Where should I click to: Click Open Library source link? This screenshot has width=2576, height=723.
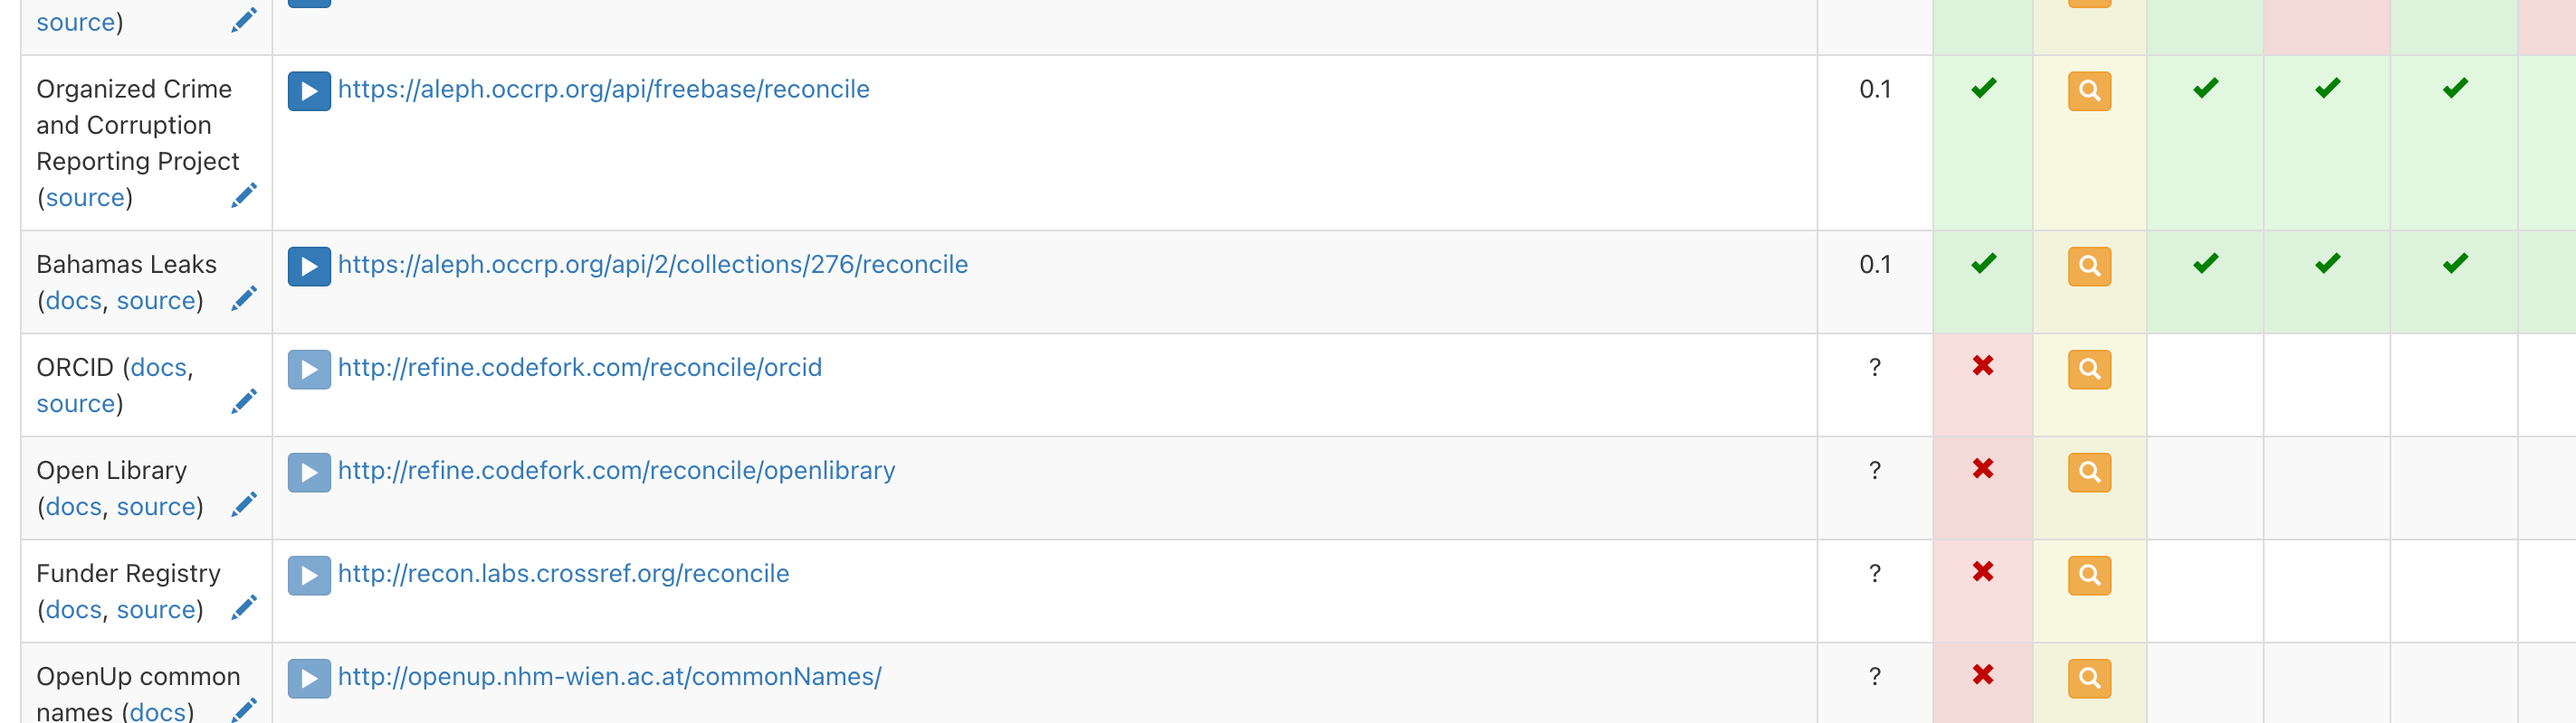(x=156, y=506)
